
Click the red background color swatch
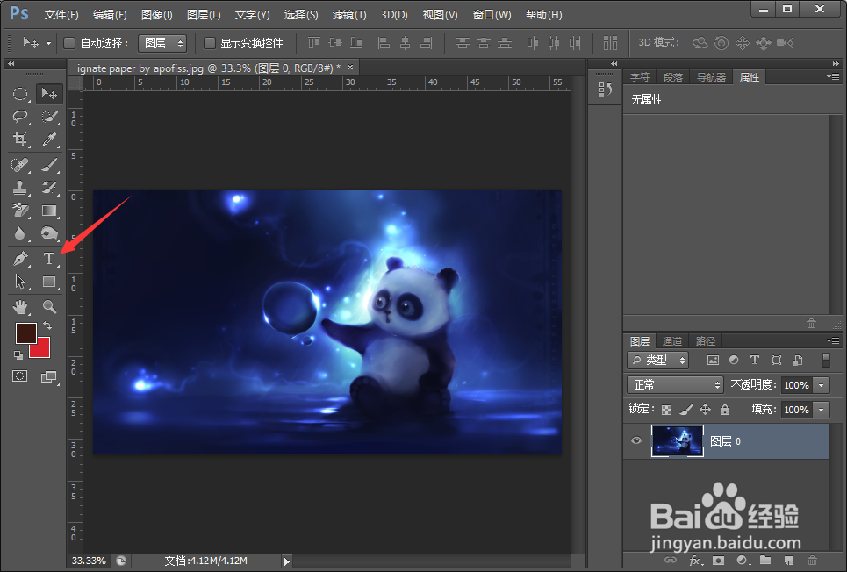pyautogui.click(x=42, y=350)
